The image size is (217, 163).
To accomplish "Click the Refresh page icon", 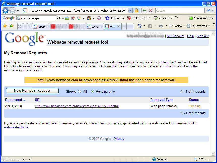I will 144,11.
